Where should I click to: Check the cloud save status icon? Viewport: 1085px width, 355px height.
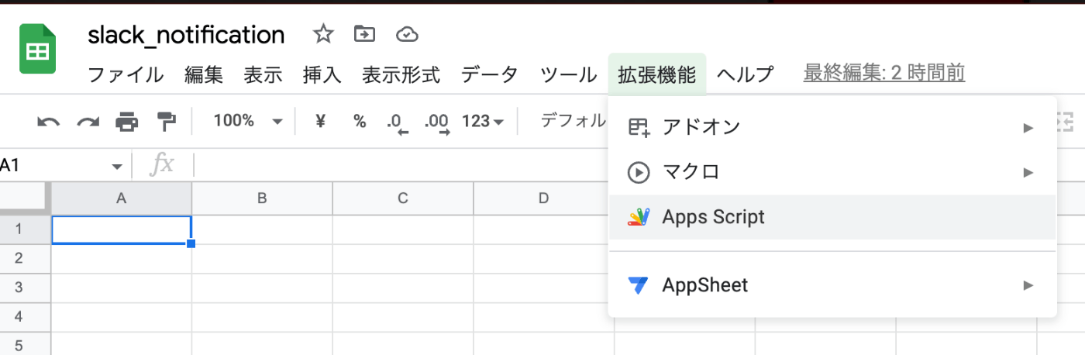pyautogui.click(x=407, y=34)
